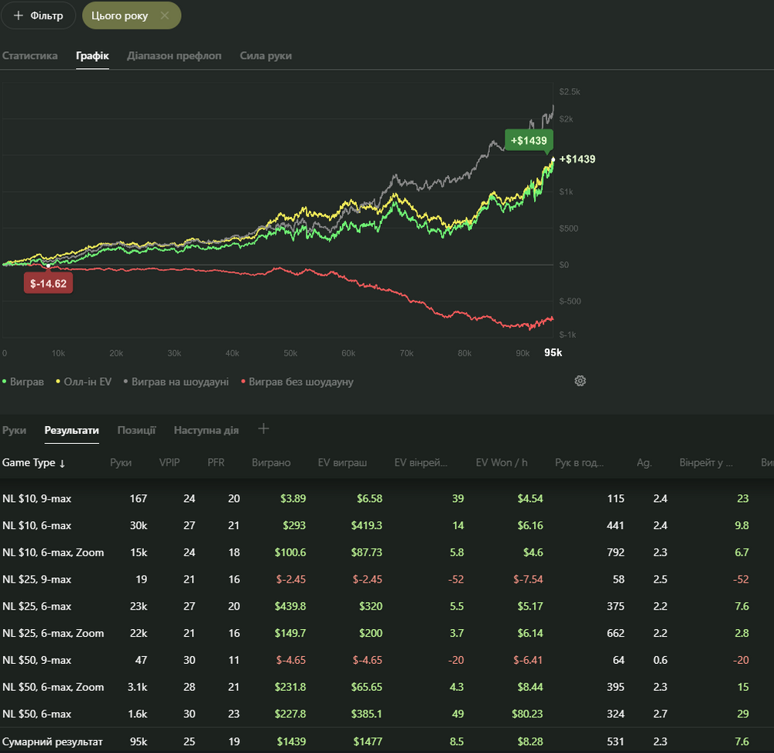Hide the Виграв на шоудауні line
Viewport: 774px width, 753px height.
[x=176, y=382]
